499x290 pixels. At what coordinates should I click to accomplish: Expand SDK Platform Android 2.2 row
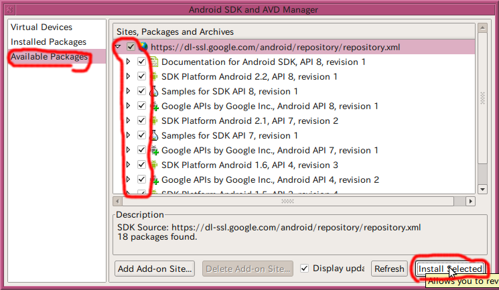128,76
